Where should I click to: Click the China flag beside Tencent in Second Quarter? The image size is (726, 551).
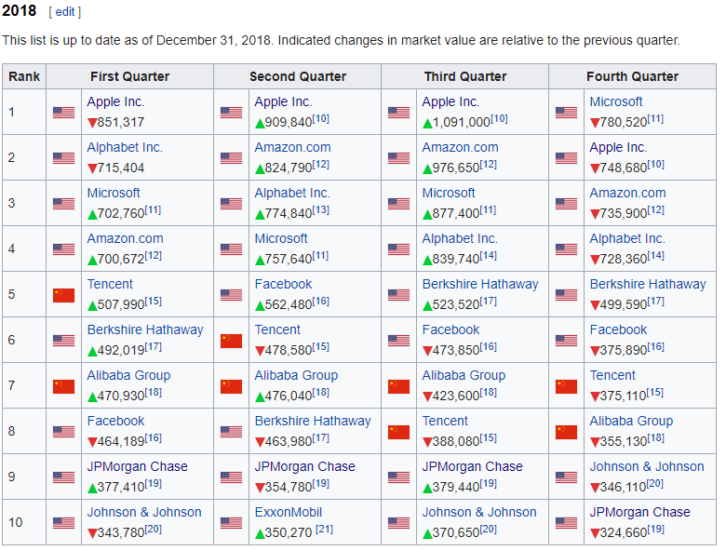(x=231, y=341)
